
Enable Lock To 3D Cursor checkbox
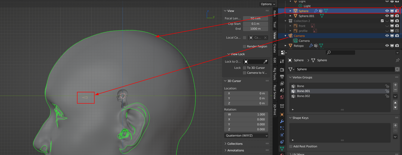click(245, 68)
